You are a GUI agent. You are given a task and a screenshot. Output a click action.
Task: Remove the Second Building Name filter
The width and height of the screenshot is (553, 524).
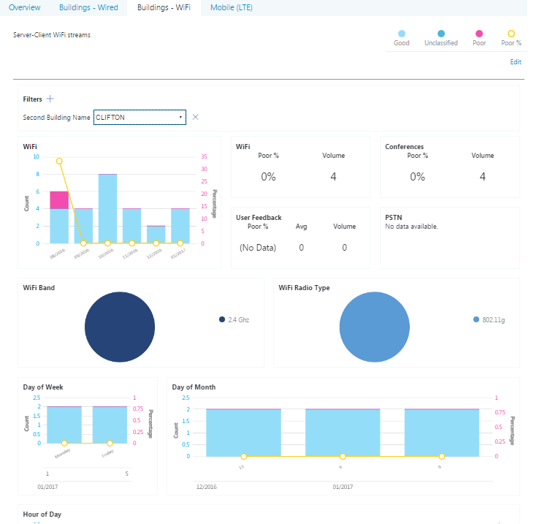pos(195,117)
